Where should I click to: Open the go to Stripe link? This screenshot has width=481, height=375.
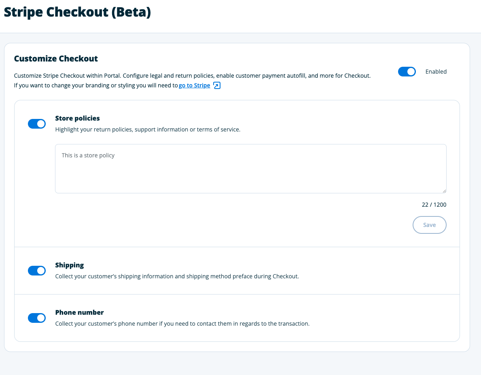pyautogui.click(x=195, y=85)
